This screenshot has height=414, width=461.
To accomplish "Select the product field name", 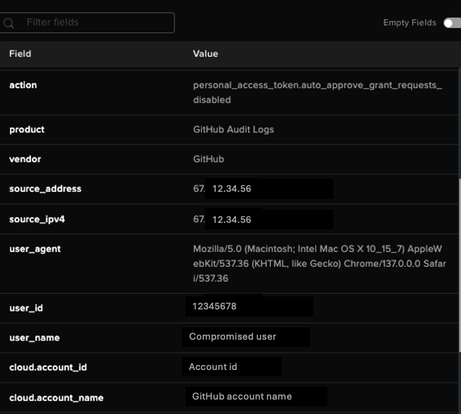I will [x=27, y=130].
